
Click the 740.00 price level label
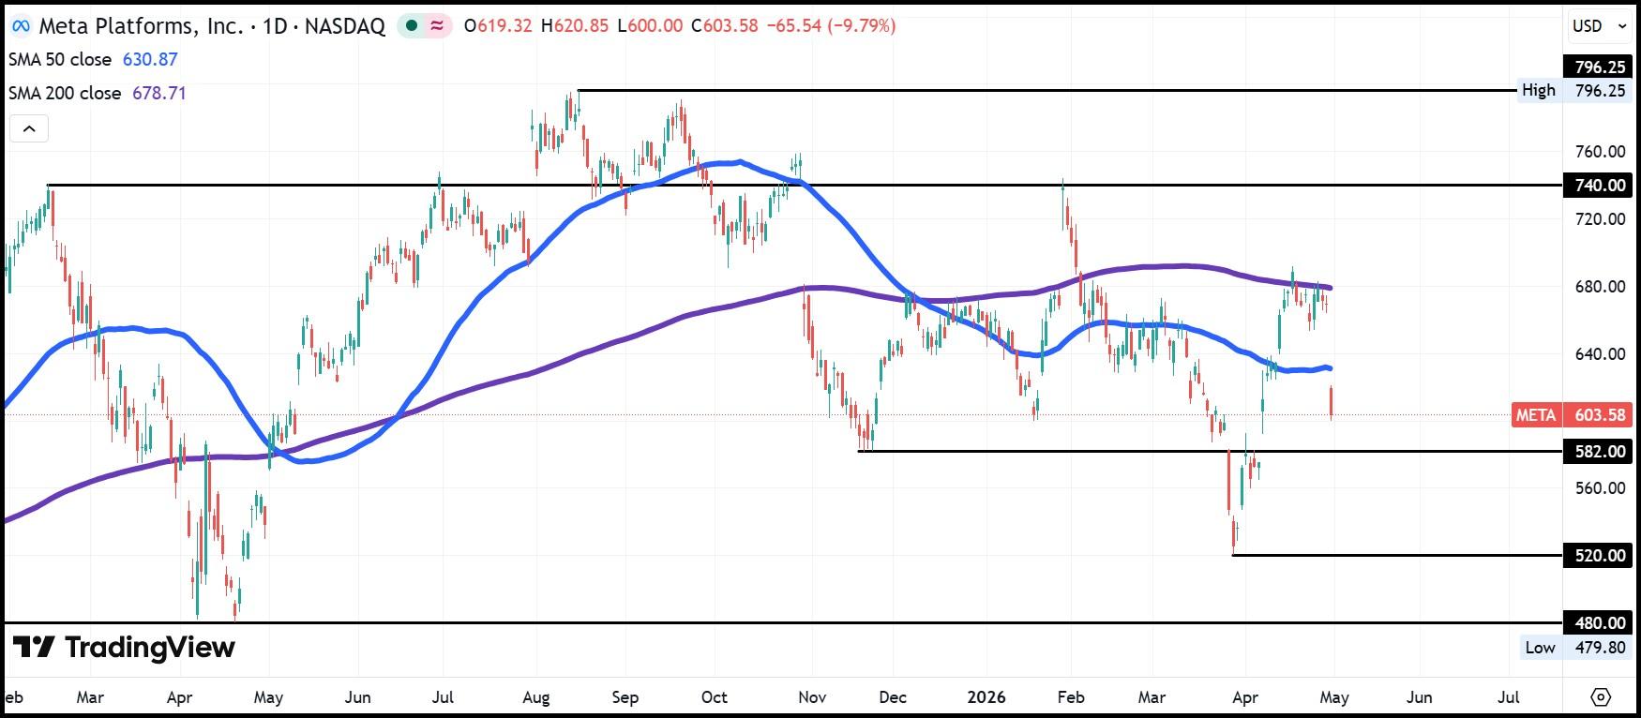1600,185
